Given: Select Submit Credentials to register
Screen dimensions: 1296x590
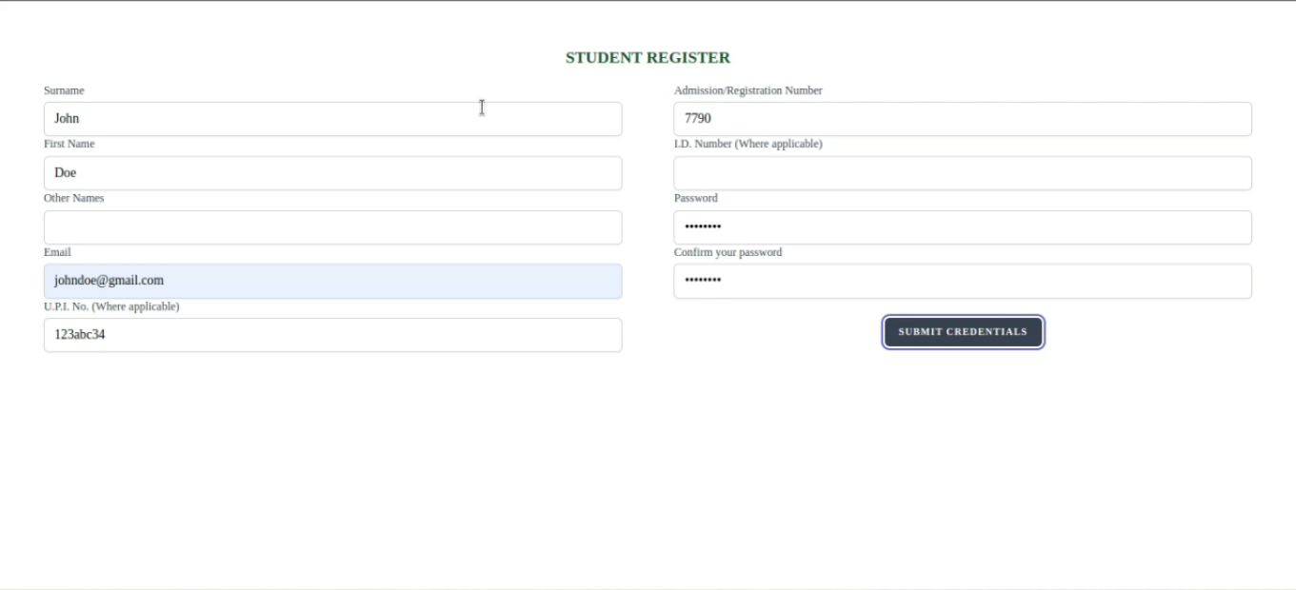Looking at the screenshot, I should coord(963,332).
